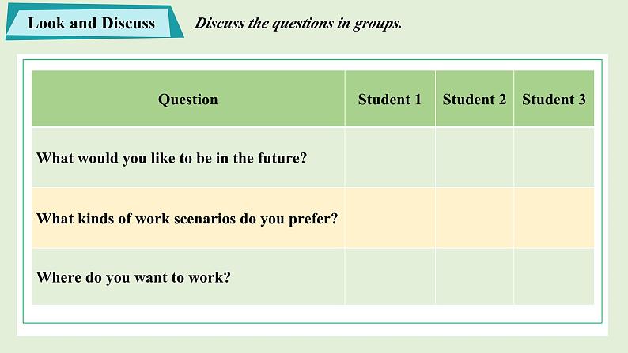Viewport: 628px width, 353px height.
Task: Click the 'Where do you want to work' question
Action: click(134, 277)
